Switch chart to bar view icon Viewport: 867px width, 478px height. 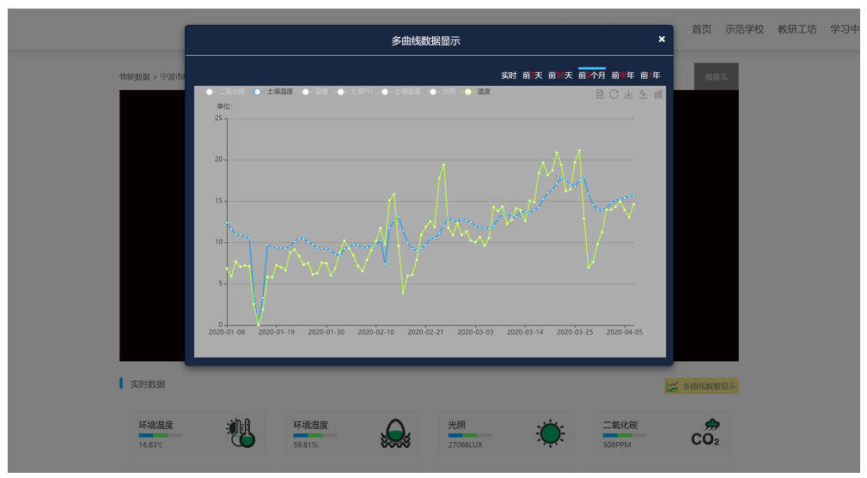(658, 94)
